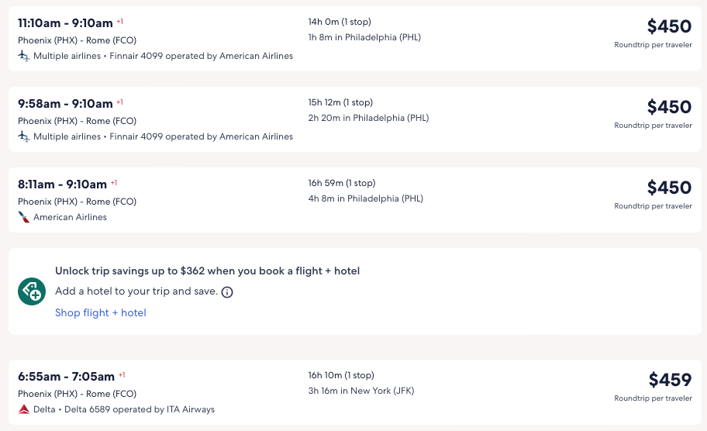Click the '16h 59m (1 stop)' duration

click(341, 183)
